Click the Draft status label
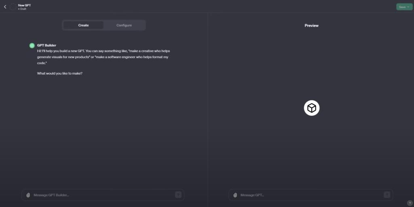The height and width of the screenshot is (207, 414). [22, 9]
